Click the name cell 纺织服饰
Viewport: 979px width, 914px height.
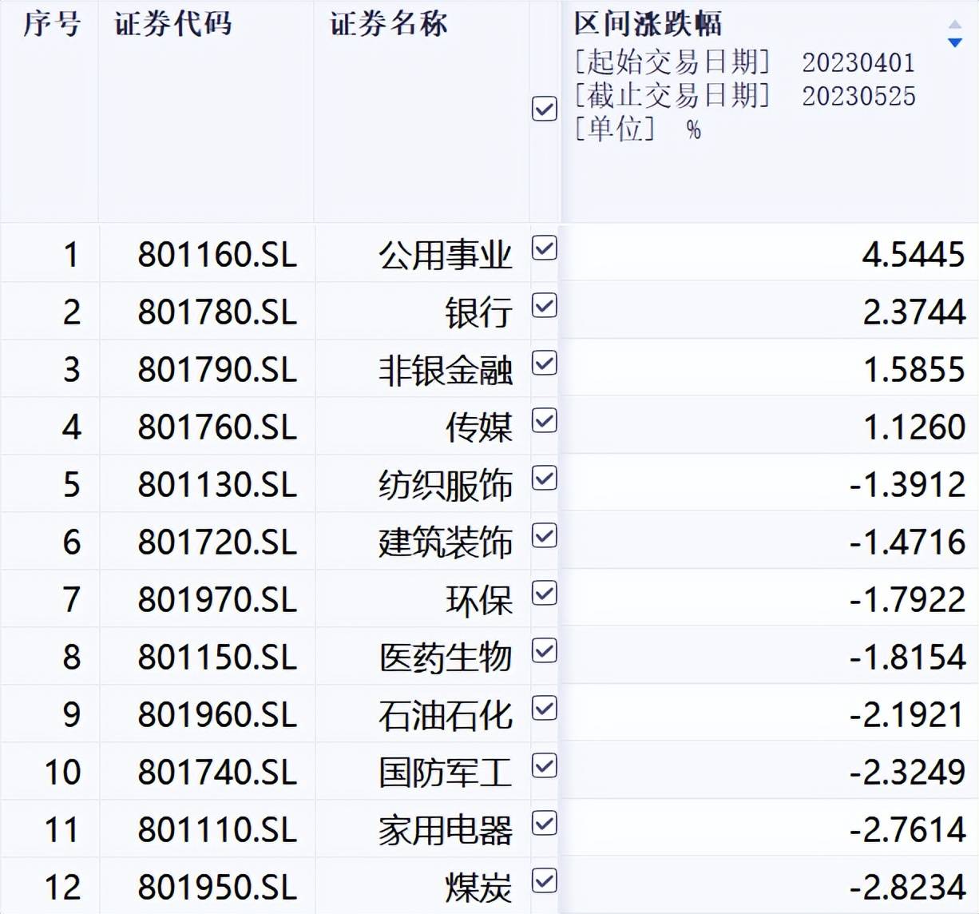(x=446, y=485)
